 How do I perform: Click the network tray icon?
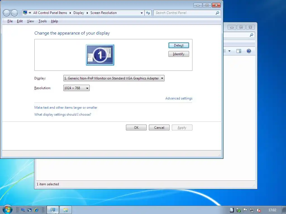coord(252,210)
